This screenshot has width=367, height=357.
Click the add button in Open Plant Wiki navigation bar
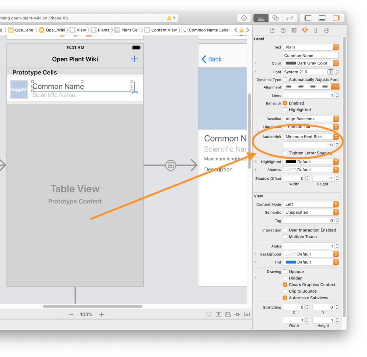[x=134, y=59]
